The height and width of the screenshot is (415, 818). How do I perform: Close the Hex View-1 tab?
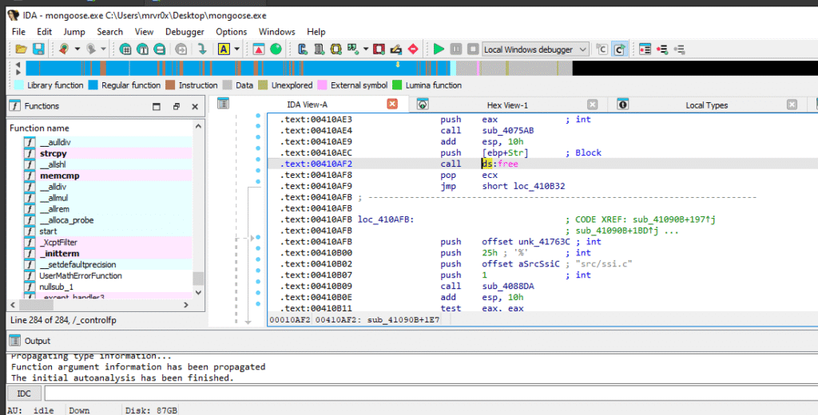(x=592, y=105)
